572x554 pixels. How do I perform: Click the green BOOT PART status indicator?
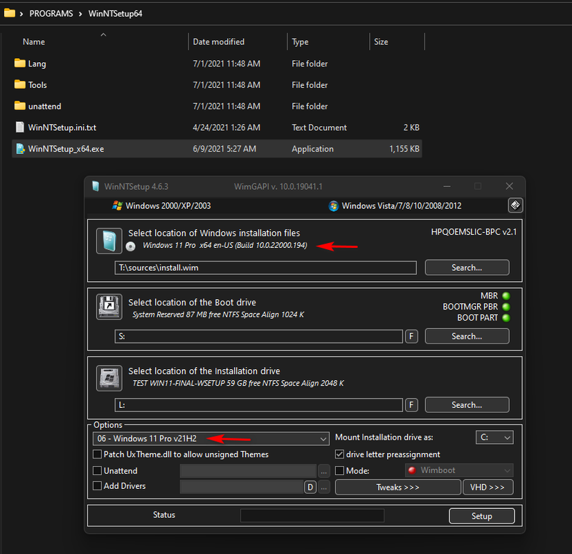click(x=506, y=318)
